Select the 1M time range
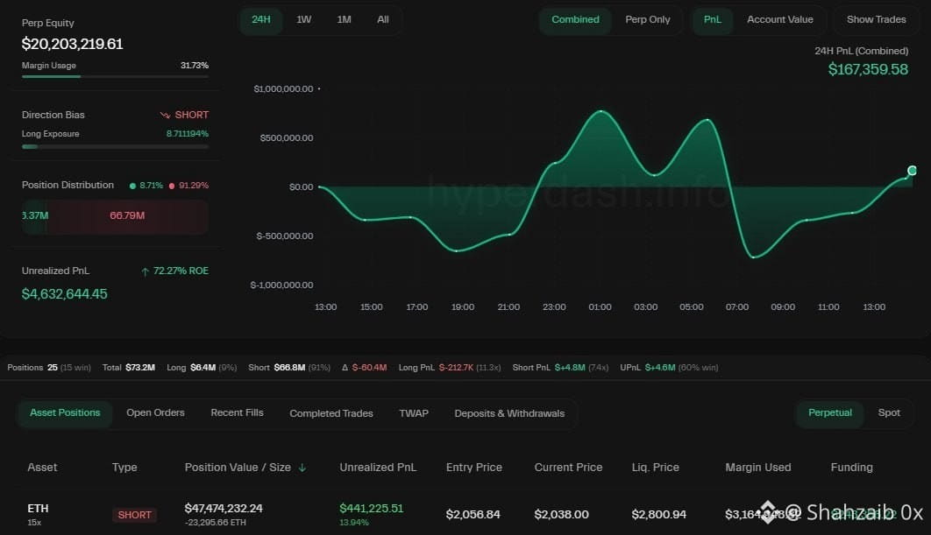 [x=344, y=19]
